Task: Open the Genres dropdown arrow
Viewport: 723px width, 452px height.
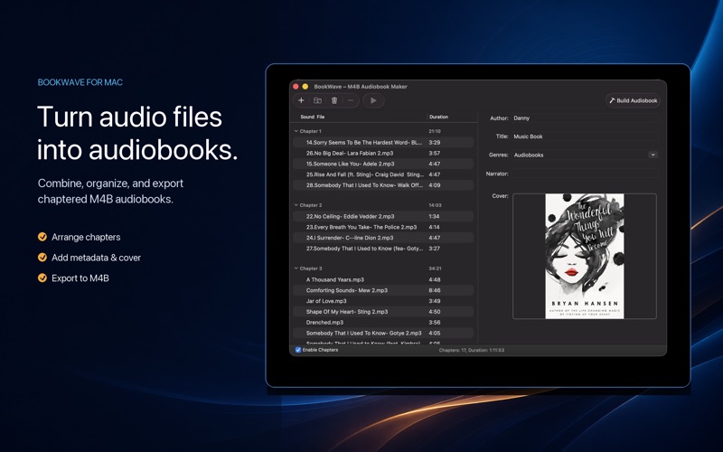Action: coord(653,155)
